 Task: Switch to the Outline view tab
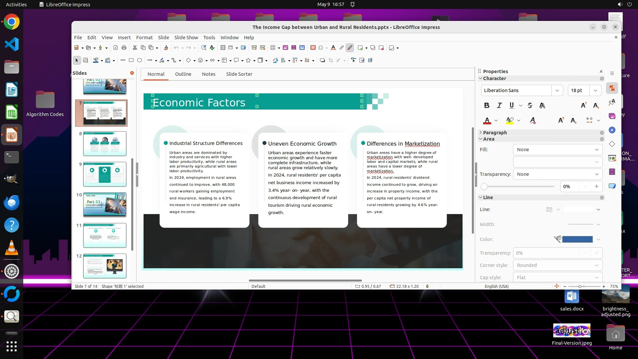coord(183,74)
